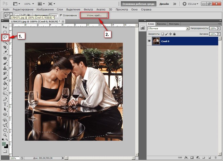Viewport: 223px width, 161px height.
Task: Swap foreground and background colors
Action: tap(7, 140)
